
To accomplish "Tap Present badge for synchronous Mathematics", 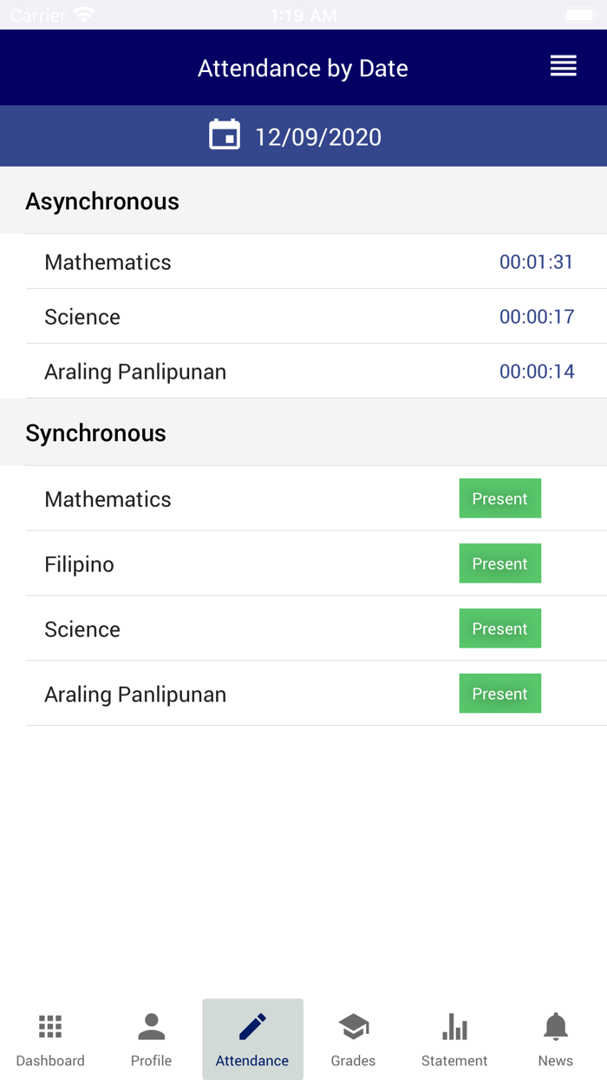I will tap(499, 498).
